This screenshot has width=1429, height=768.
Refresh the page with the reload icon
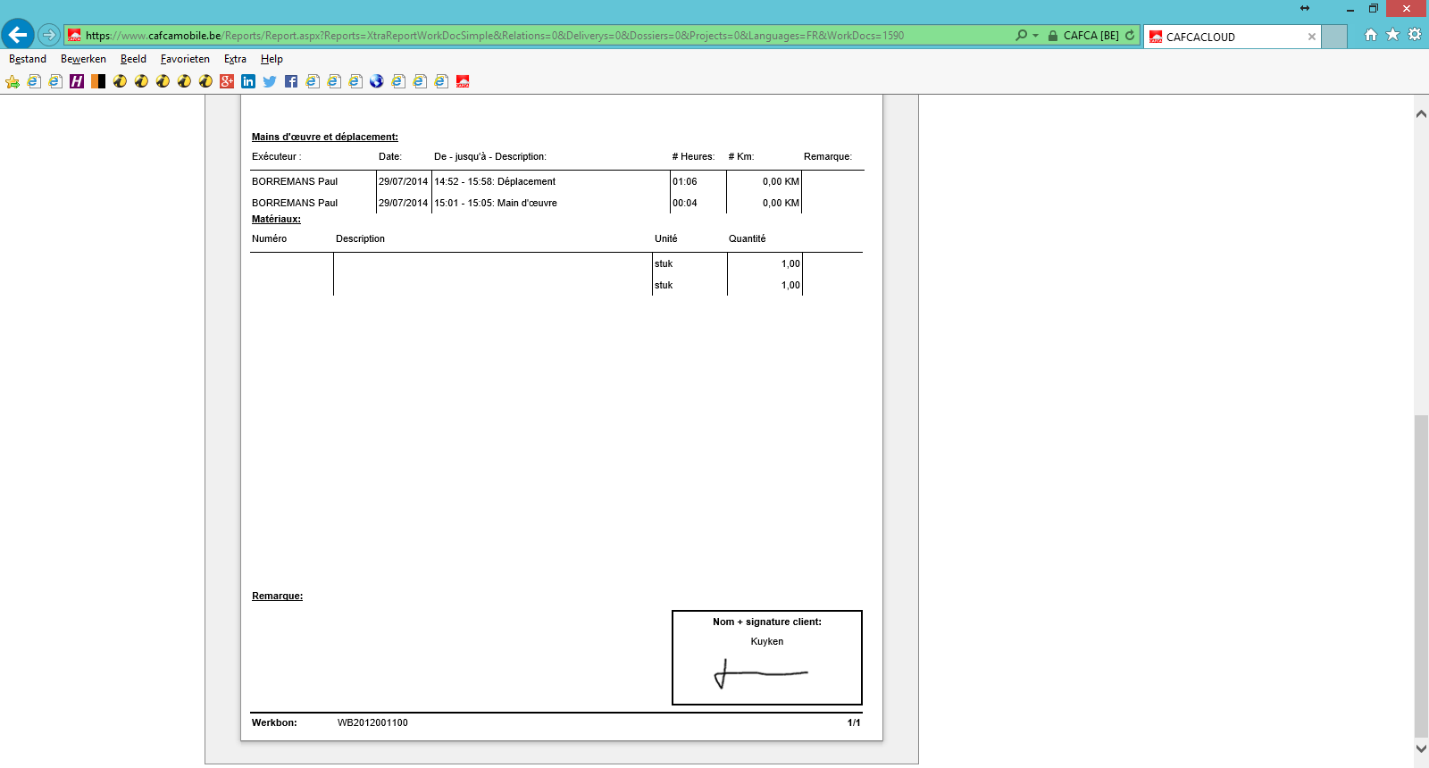pos(1130,36)
